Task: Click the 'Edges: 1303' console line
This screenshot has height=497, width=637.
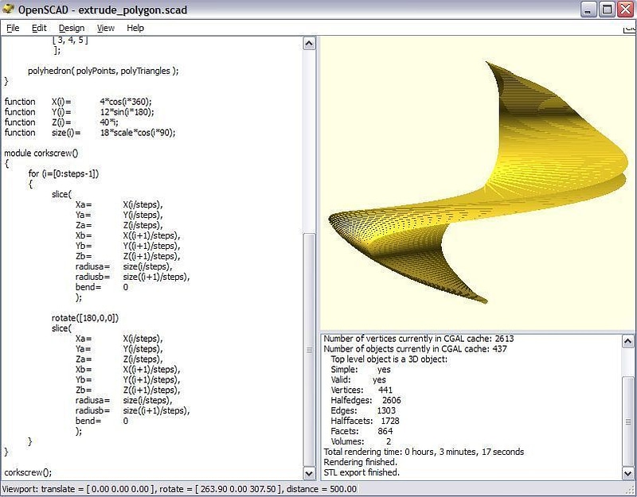Action: 363,411
